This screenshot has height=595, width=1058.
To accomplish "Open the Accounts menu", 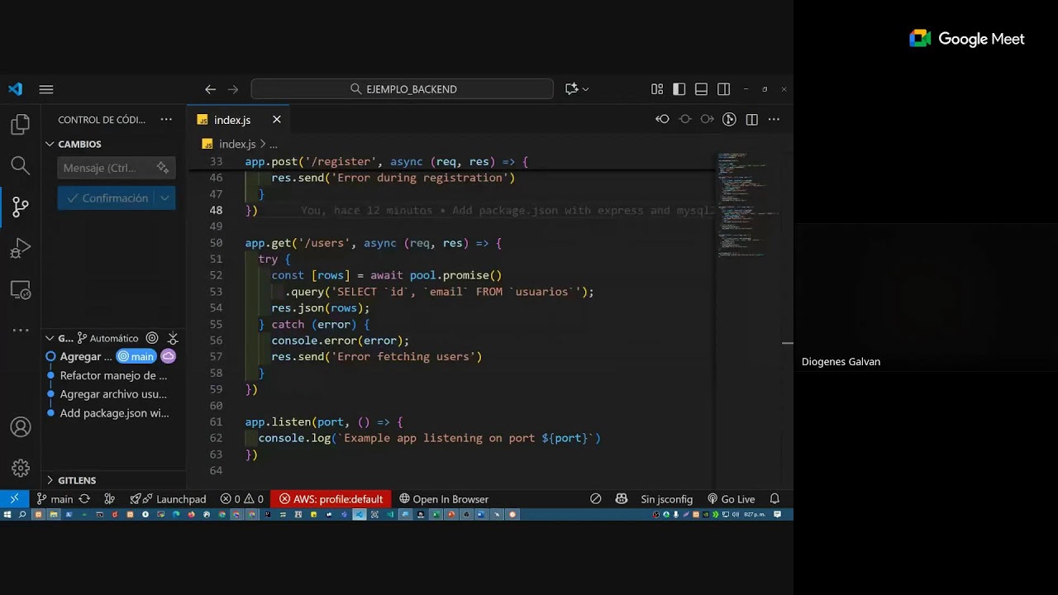I will coord(21,427).
